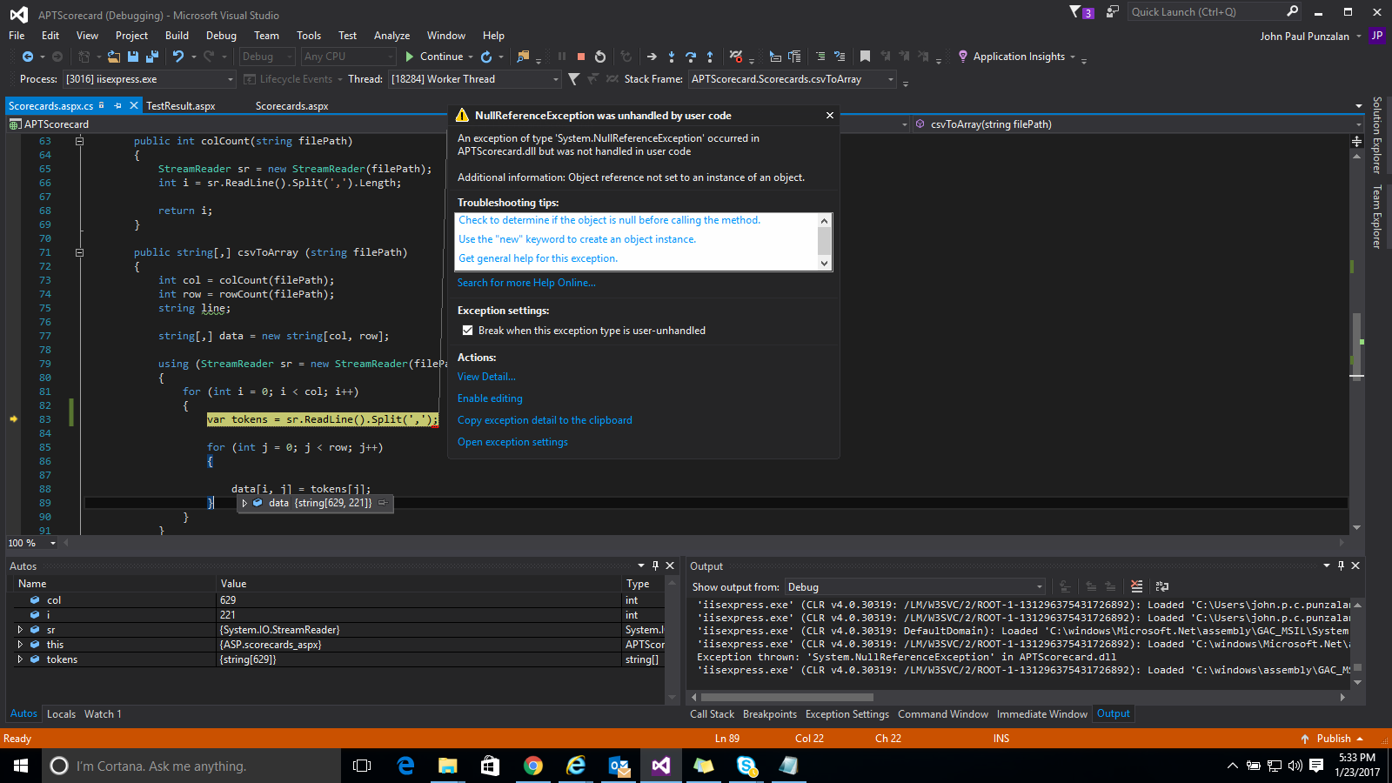Click 'Copy exception detail to the clipboard'
1392x783 pixels.
point(545,420)
